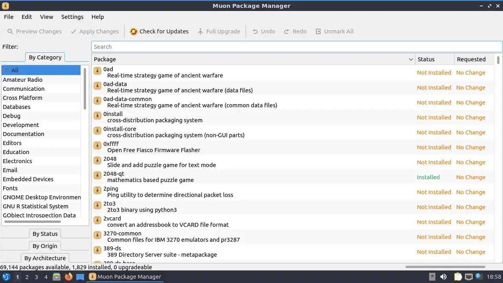Click the Package column sort arrow
Image resolution: width=503 pixels, height=283 pixels.
411,59
